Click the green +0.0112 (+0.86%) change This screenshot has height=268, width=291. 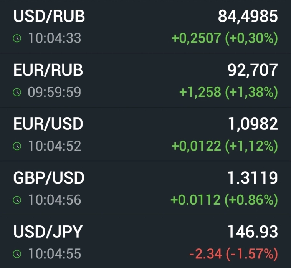(x=224, y=200)
